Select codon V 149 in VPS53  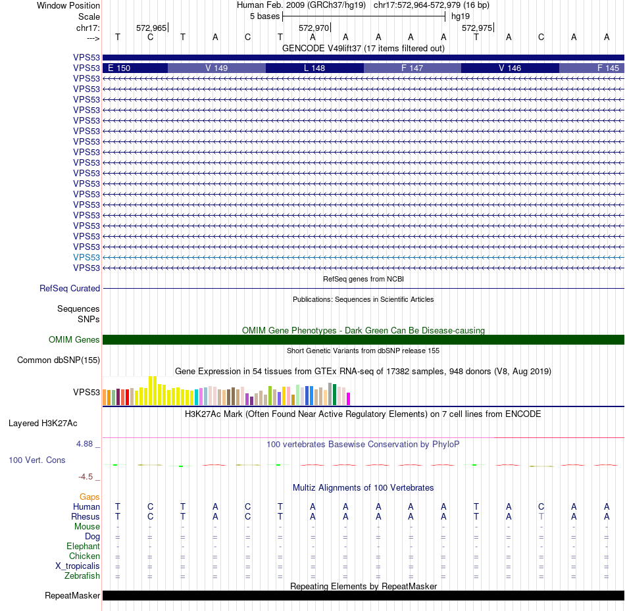(x=216, y=68)
